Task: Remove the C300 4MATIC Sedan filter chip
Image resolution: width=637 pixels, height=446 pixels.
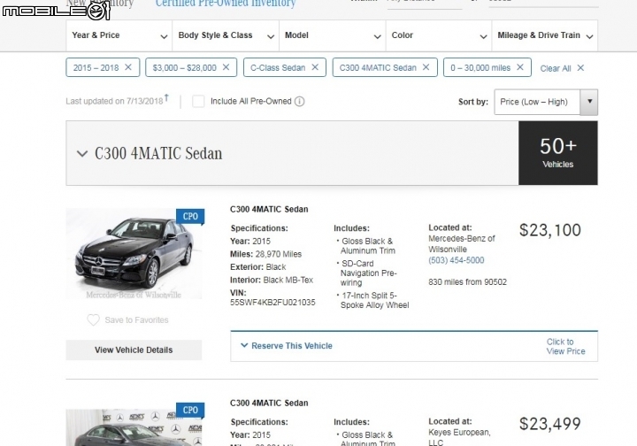Action: tap(426, 67)
